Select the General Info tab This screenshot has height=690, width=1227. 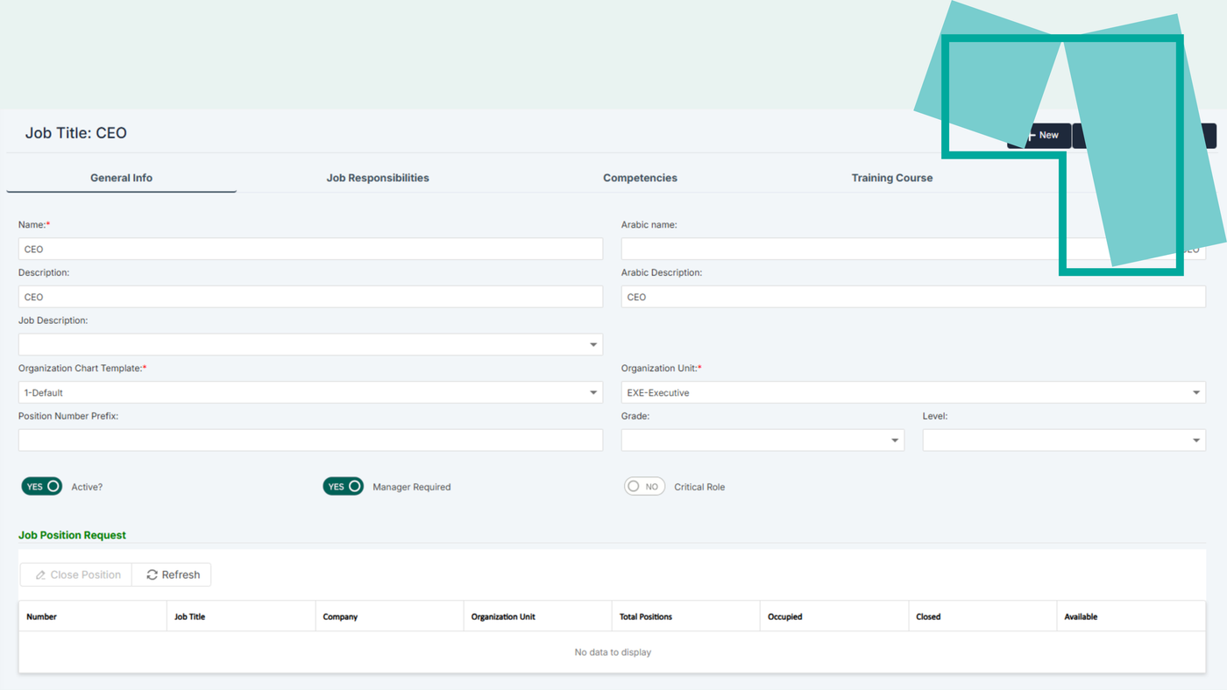click(121, 178)
